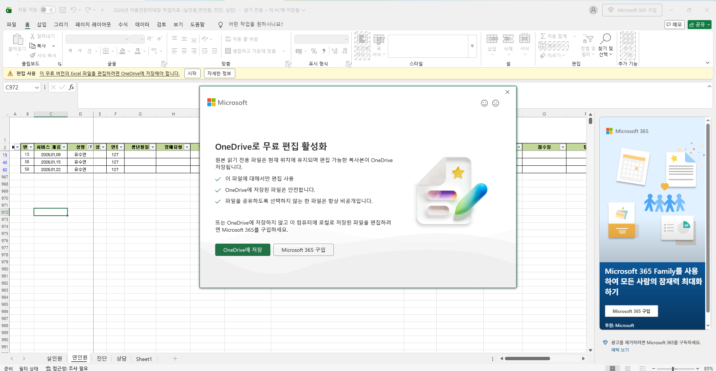The width and height of the screenshot is (716, 371).
Task: Open the font name combo box
Action: [97, 39]
